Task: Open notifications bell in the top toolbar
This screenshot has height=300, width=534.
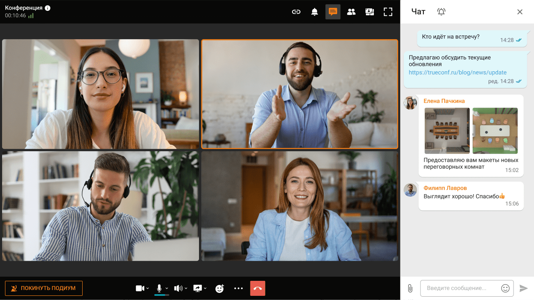Action: (x=315, y=12)
